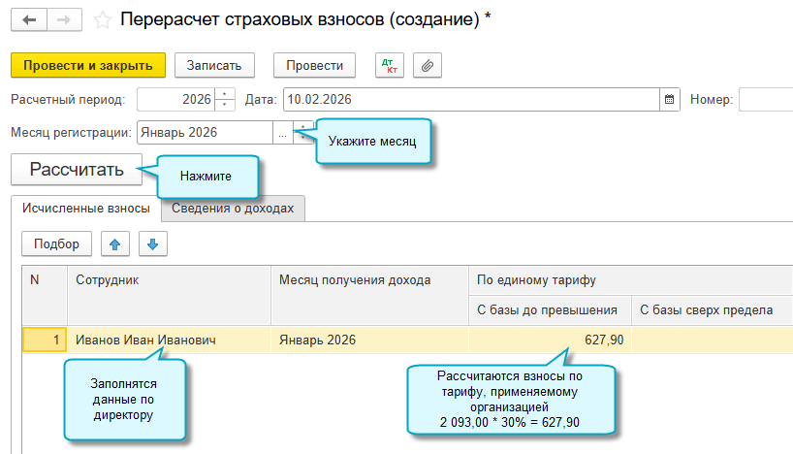Screen dimensions: 793x454
Task: Click the Записать button
Action: [214, 65]
